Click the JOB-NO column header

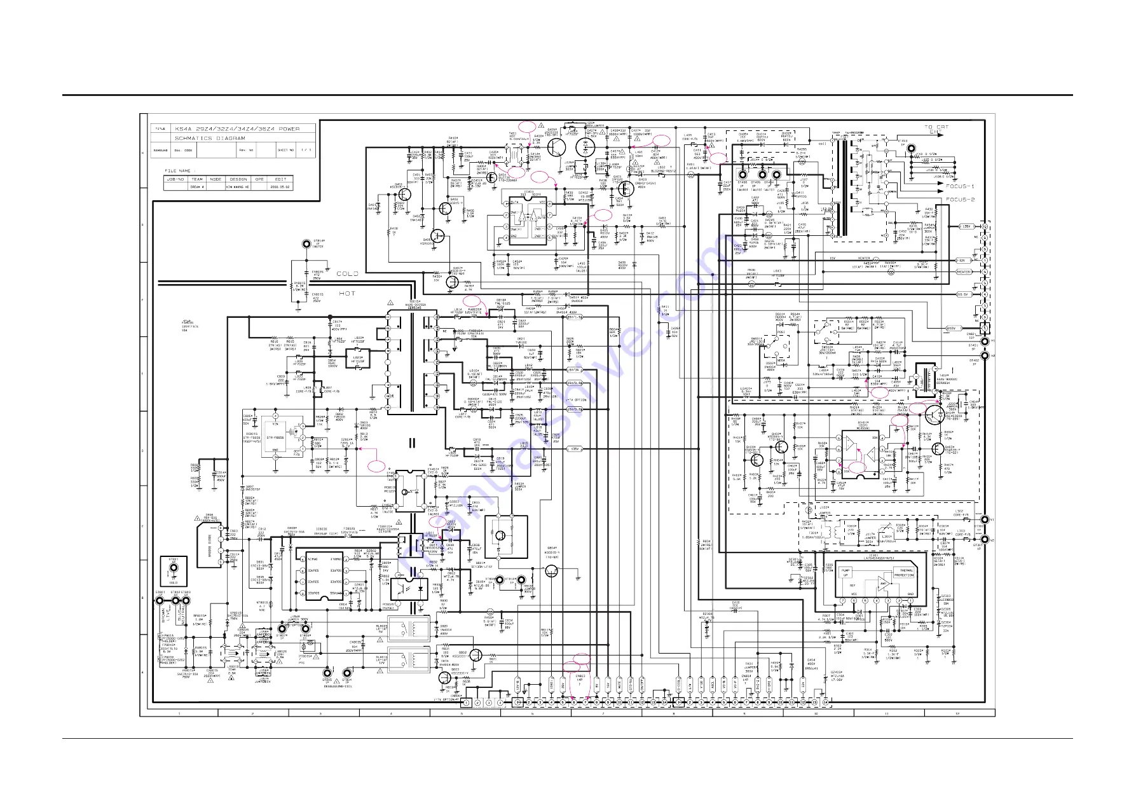pos(175,179)
